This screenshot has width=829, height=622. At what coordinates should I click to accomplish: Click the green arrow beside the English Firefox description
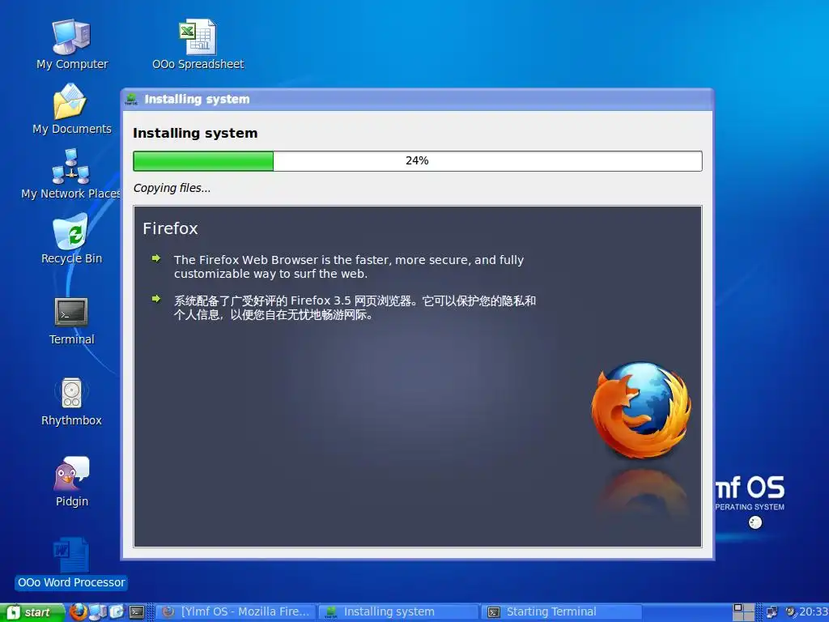156,258
